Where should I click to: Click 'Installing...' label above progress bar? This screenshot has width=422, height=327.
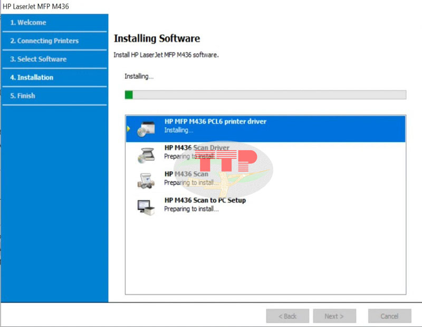(x=139, y=76)
